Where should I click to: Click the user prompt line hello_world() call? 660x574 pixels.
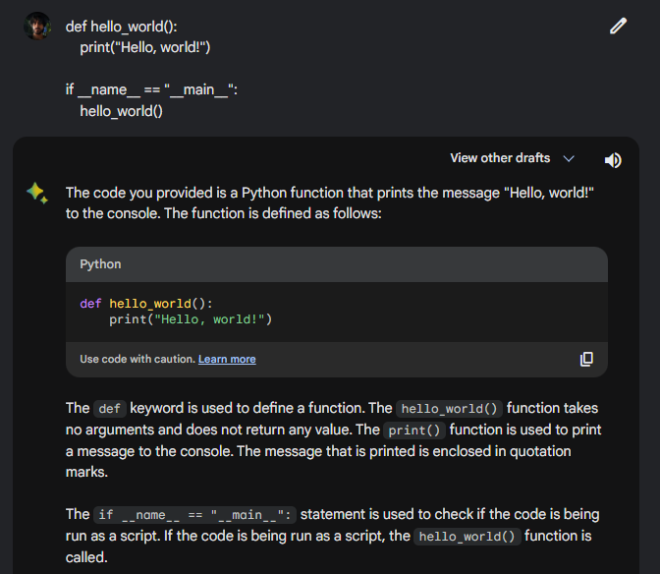[121, 111]
